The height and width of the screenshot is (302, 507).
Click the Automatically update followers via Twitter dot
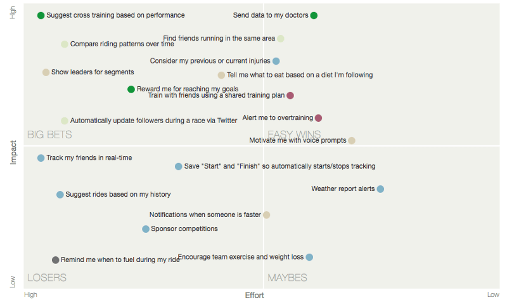click(x=65, y=121)
